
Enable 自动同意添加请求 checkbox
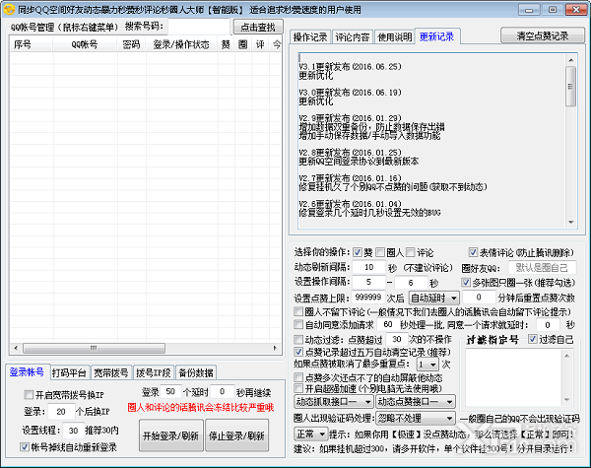(x=298, y=324)
